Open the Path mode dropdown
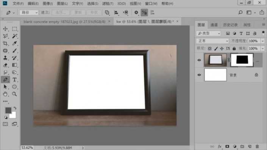 tap(29, 12)
